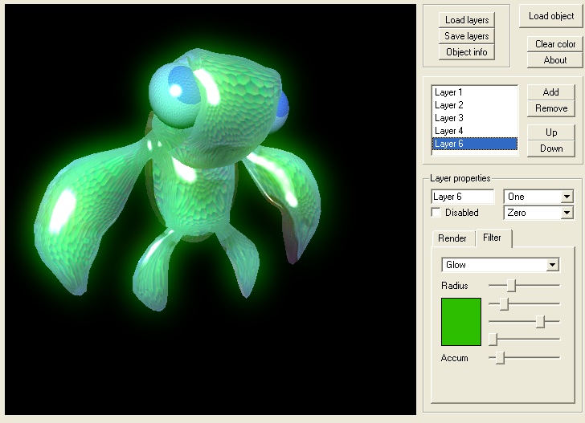Select Layer 3 in the list

(x=449, y=118)
